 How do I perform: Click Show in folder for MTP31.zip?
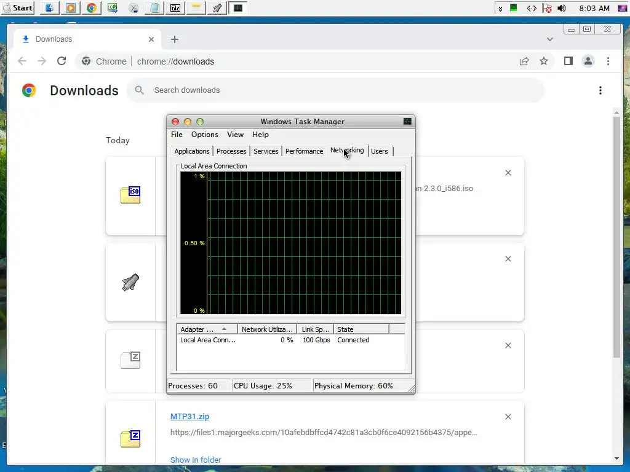point(196,460)
